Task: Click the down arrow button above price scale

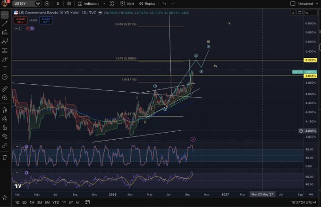Action: coord(293,13)
